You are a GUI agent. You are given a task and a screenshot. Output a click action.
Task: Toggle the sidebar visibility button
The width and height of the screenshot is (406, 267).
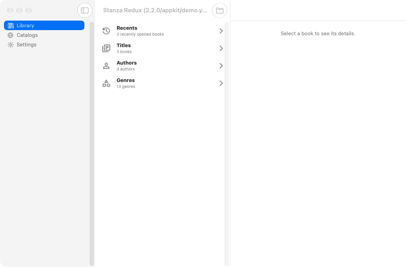coord(85,10)
